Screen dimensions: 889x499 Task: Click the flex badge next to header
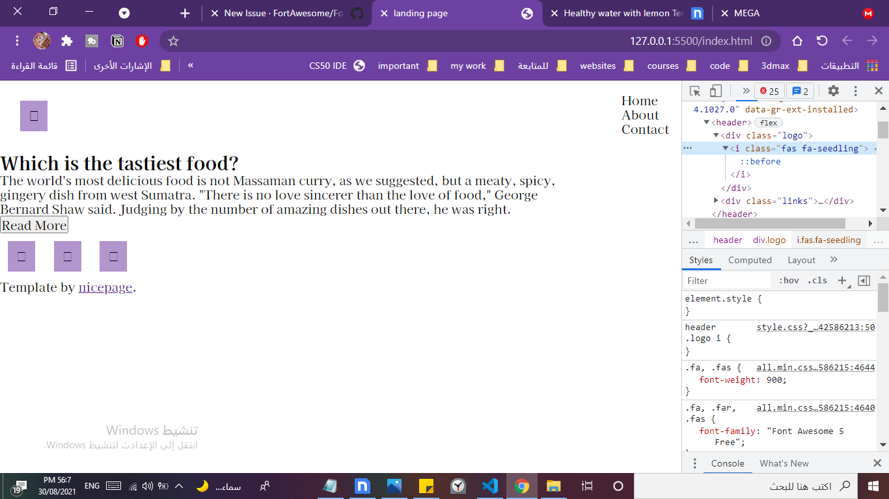[769, 123]
